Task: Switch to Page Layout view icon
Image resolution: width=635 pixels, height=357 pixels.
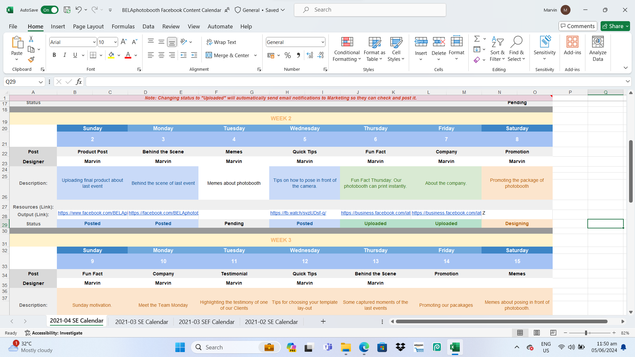Action: click(x=537, y=333)
